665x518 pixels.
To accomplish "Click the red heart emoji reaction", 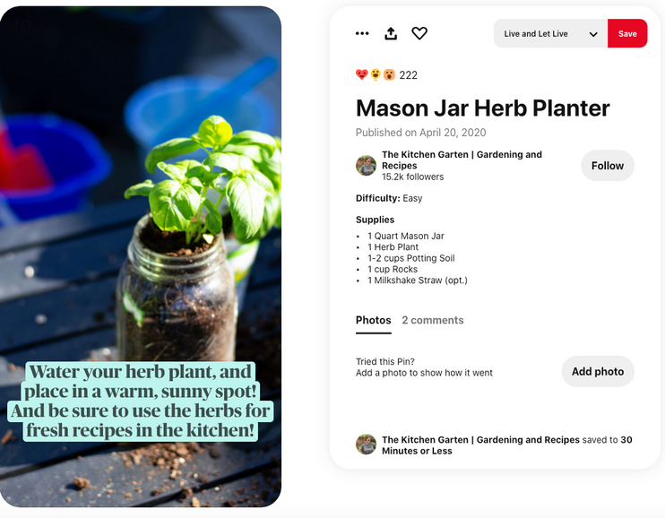I will [x=362, y=74].
